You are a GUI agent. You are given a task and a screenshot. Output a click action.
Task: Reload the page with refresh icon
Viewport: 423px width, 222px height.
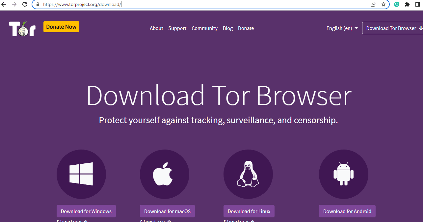coord(25,4)
